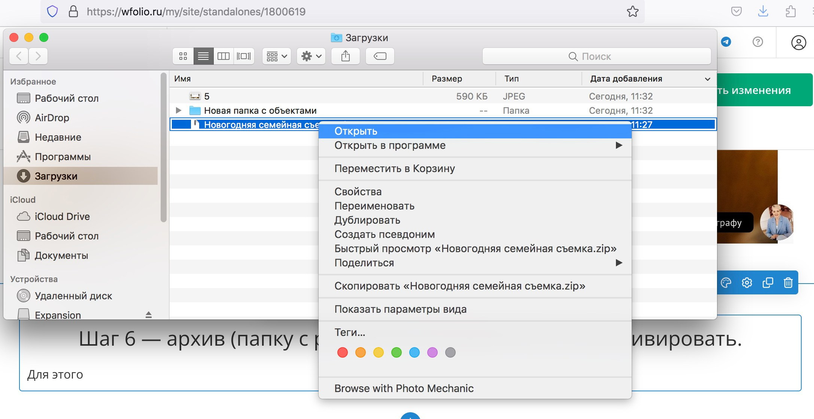Click the Share toolbar icon
814x419 pixels.
346,56
